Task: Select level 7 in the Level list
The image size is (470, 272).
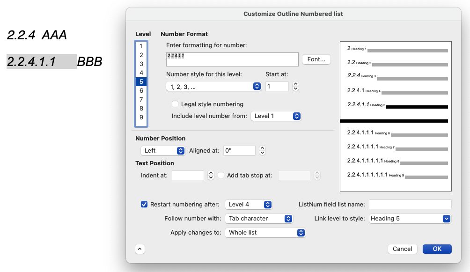Action: [x=141, y=100]
